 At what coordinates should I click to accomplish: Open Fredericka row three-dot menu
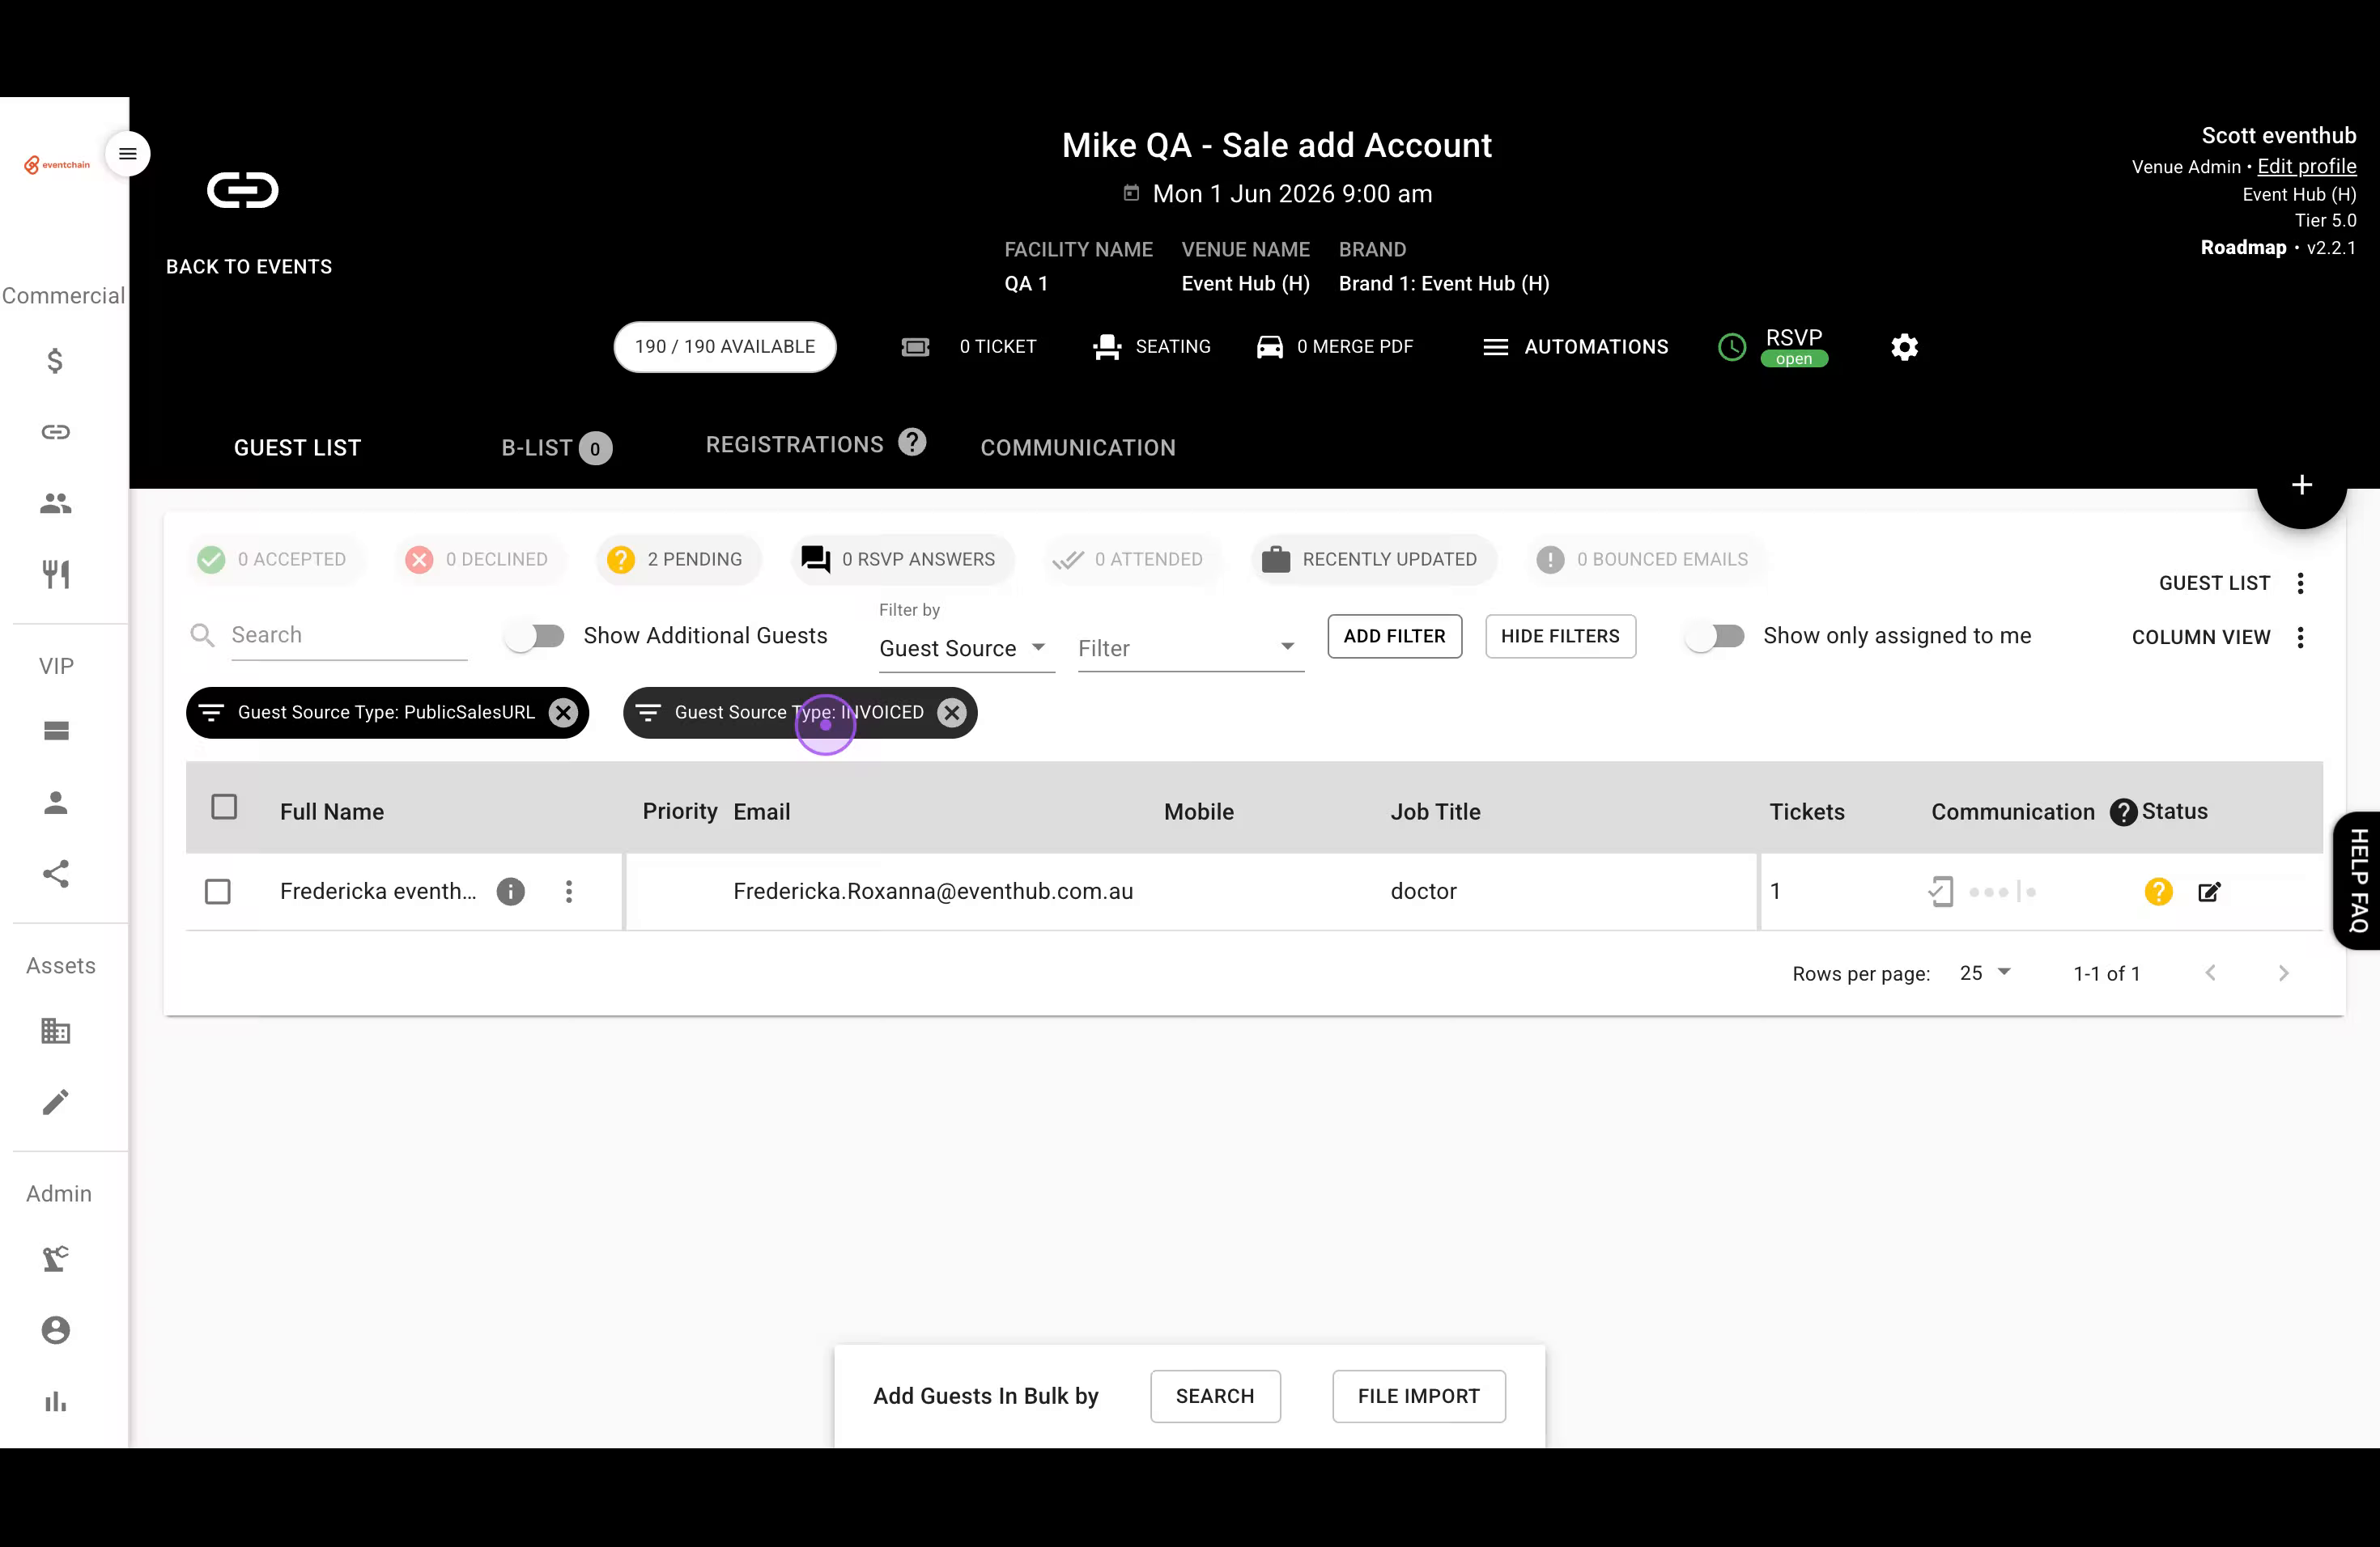(x=569, y=892)
